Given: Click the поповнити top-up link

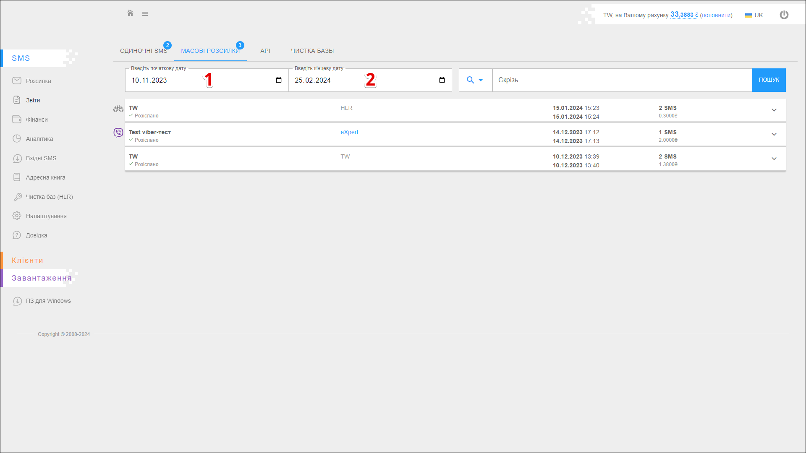Looking at the screenshot, I should coord(716,15).
